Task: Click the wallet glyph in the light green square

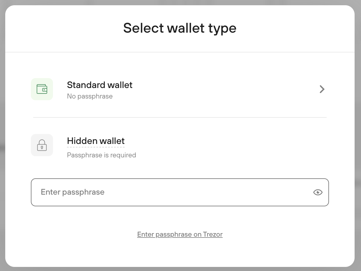Action: [42, 89]
